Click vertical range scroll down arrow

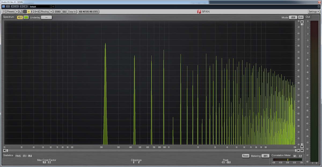click(302, 147)
